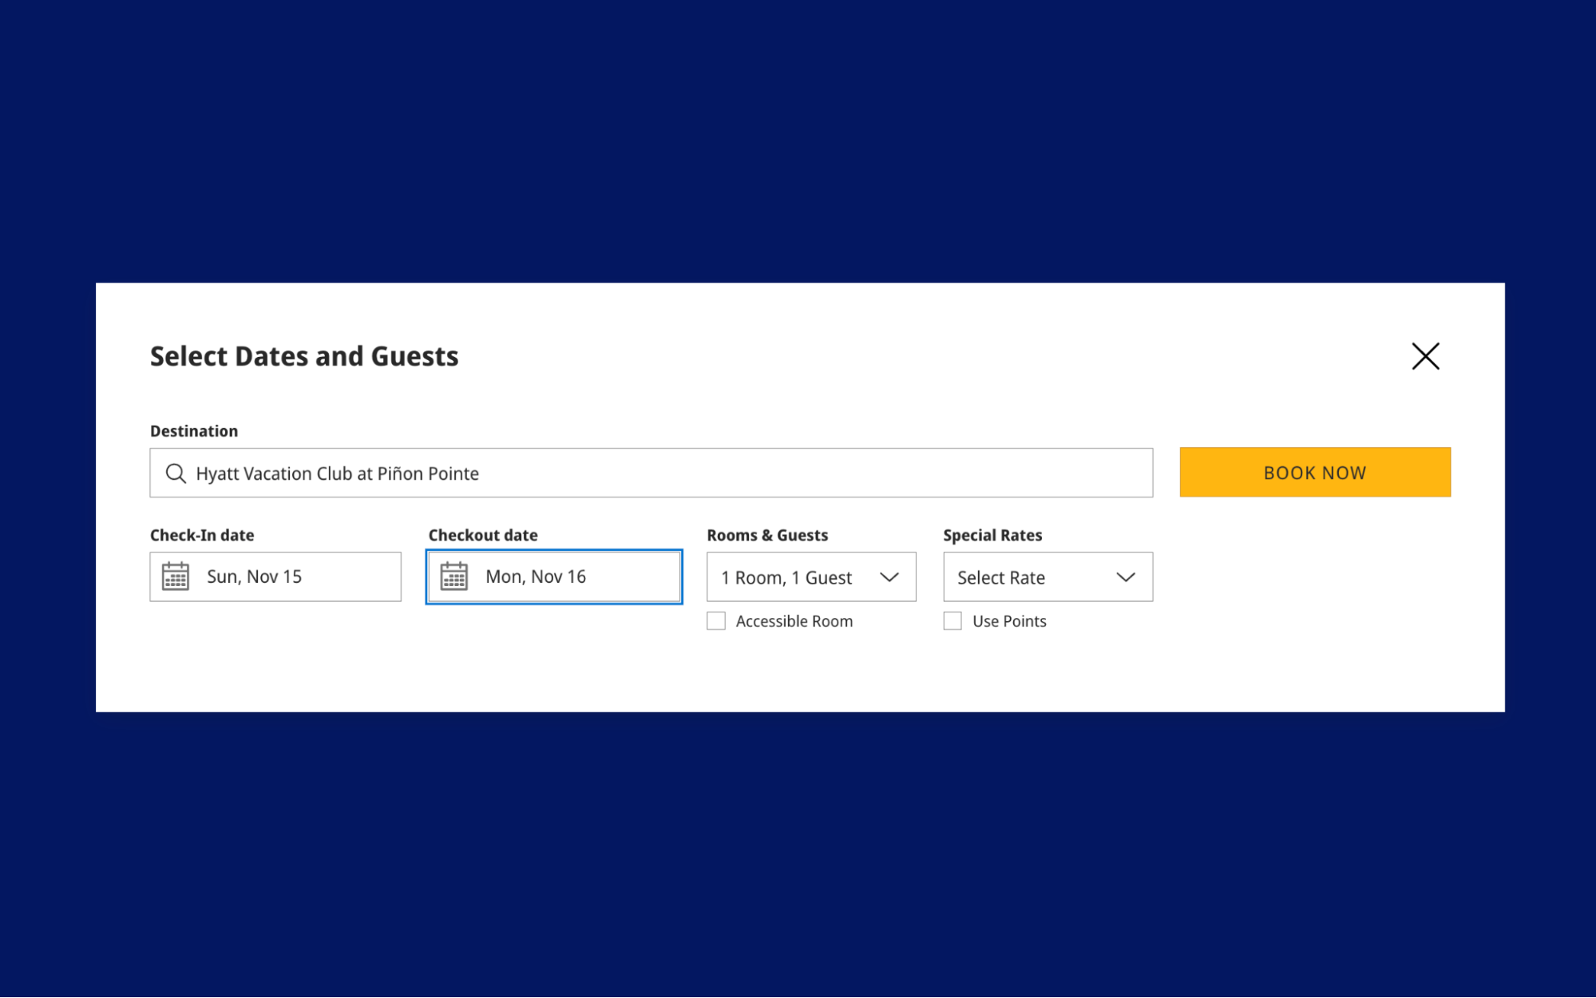Image resolution: width=1596 pixels, height=998 pixels.
Task: Close the Select Dates and Guests dialog
Action: point(1424,356)
